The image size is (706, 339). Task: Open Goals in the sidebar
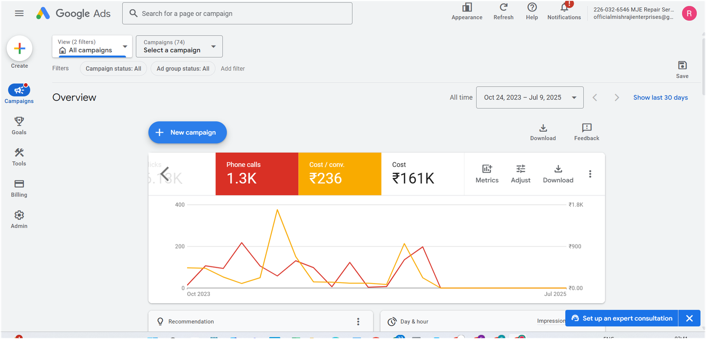click(19, 125)
